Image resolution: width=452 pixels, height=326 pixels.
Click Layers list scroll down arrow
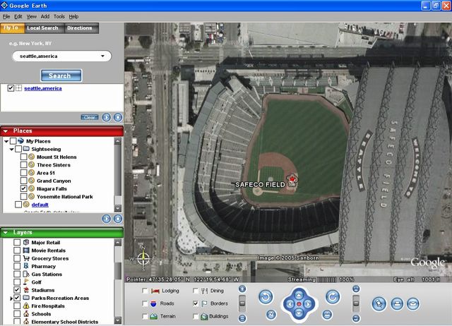point(118,320)
